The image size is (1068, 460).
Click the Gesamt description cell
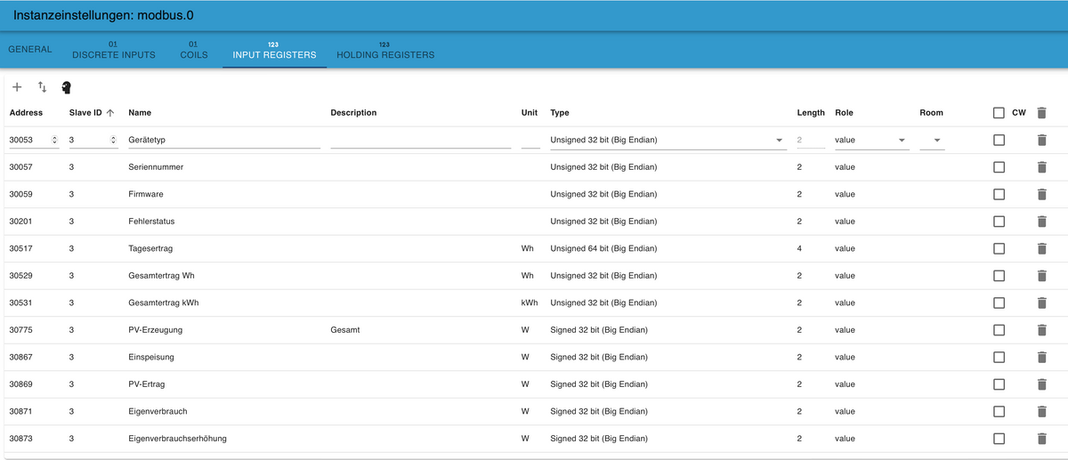[345, 330]
